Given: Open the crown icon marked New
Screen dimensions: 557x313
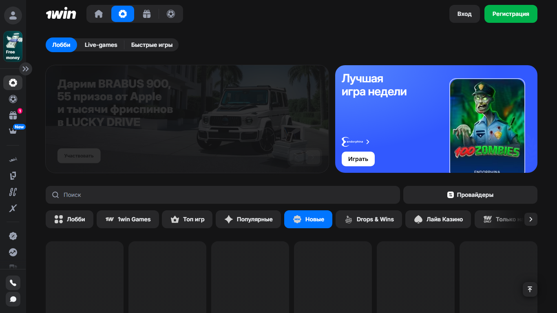Looking at the screenshot, I should point(13,131).
